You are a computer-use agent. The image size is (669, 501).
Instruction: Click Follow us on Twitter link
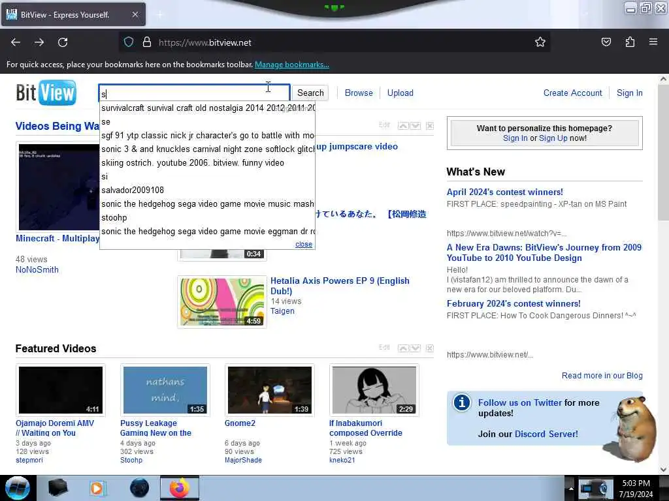[x=519, y=402]
